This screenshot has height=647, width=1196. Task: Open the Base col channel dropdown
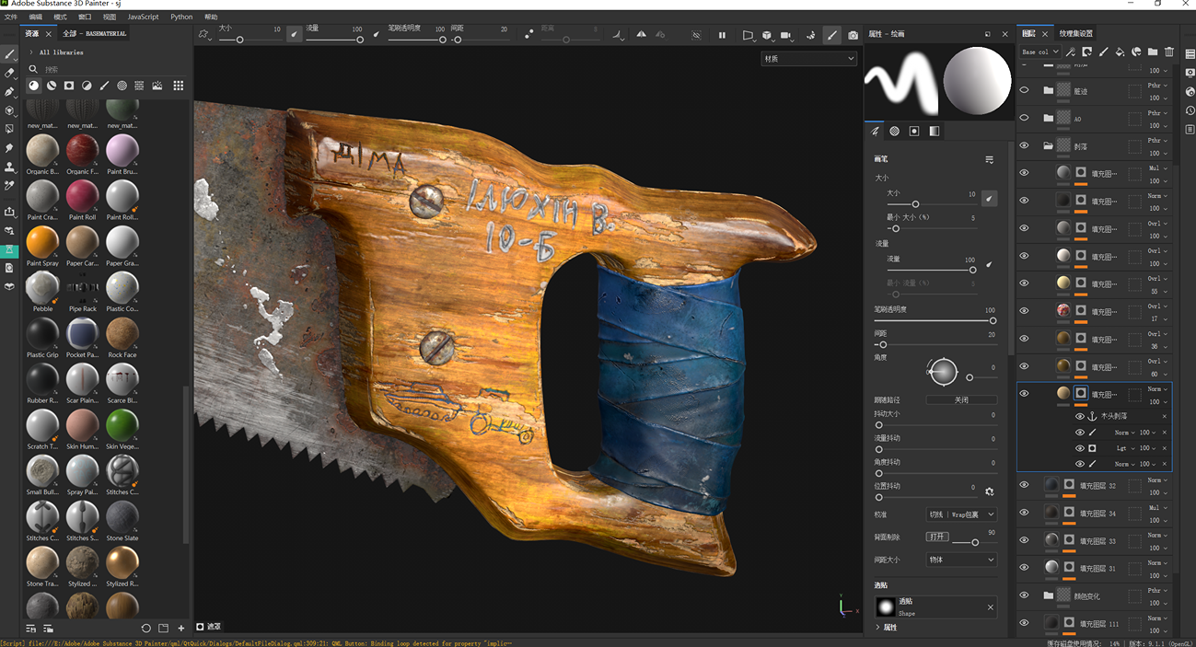pos(1040,52)
